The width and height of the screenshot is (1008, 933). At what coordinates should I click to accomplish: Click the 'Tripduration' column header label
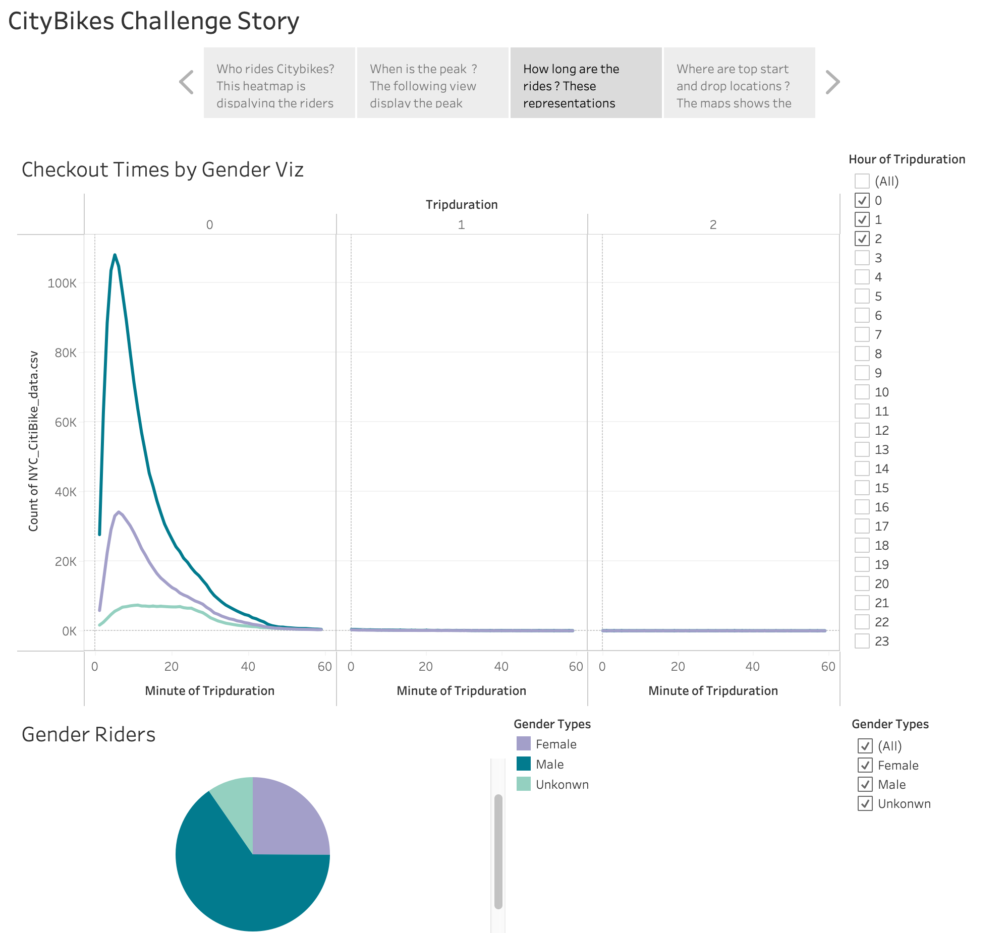(x=462, y=204)
